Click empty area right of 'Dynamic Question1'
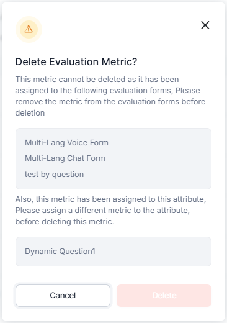Screen dimensions: 227x323 (x=153, y=252)
